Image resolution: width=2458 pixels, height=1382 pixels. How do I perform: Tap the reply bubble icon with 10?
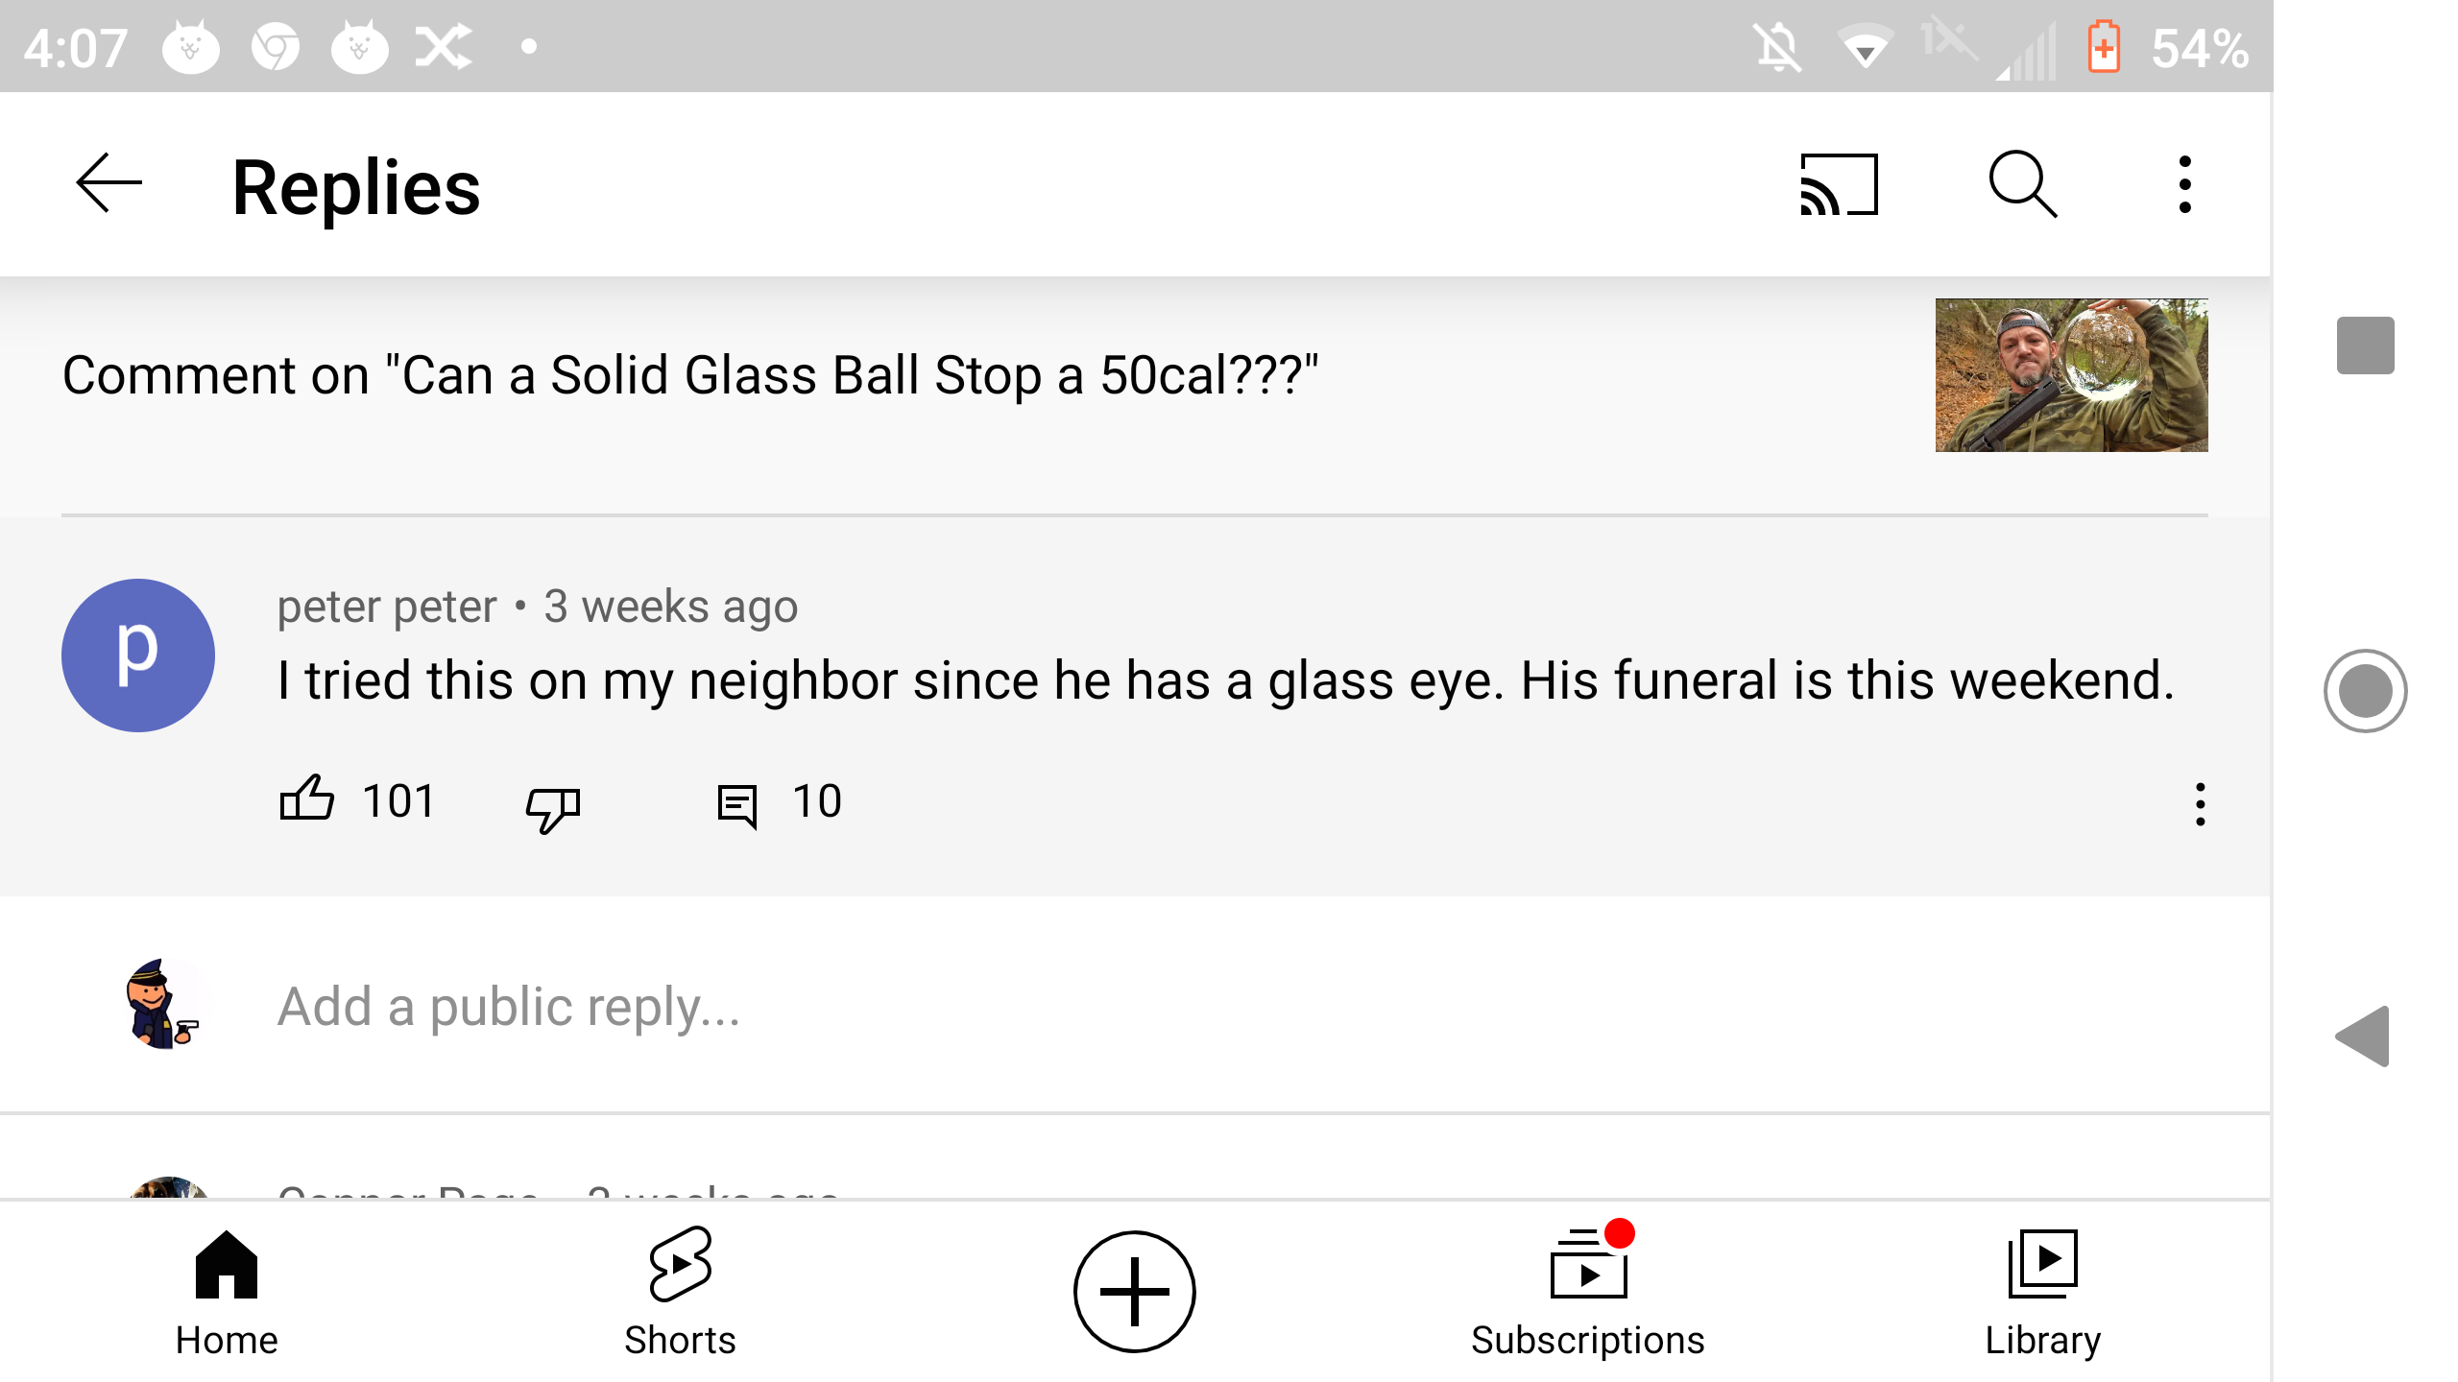[737, 804]
